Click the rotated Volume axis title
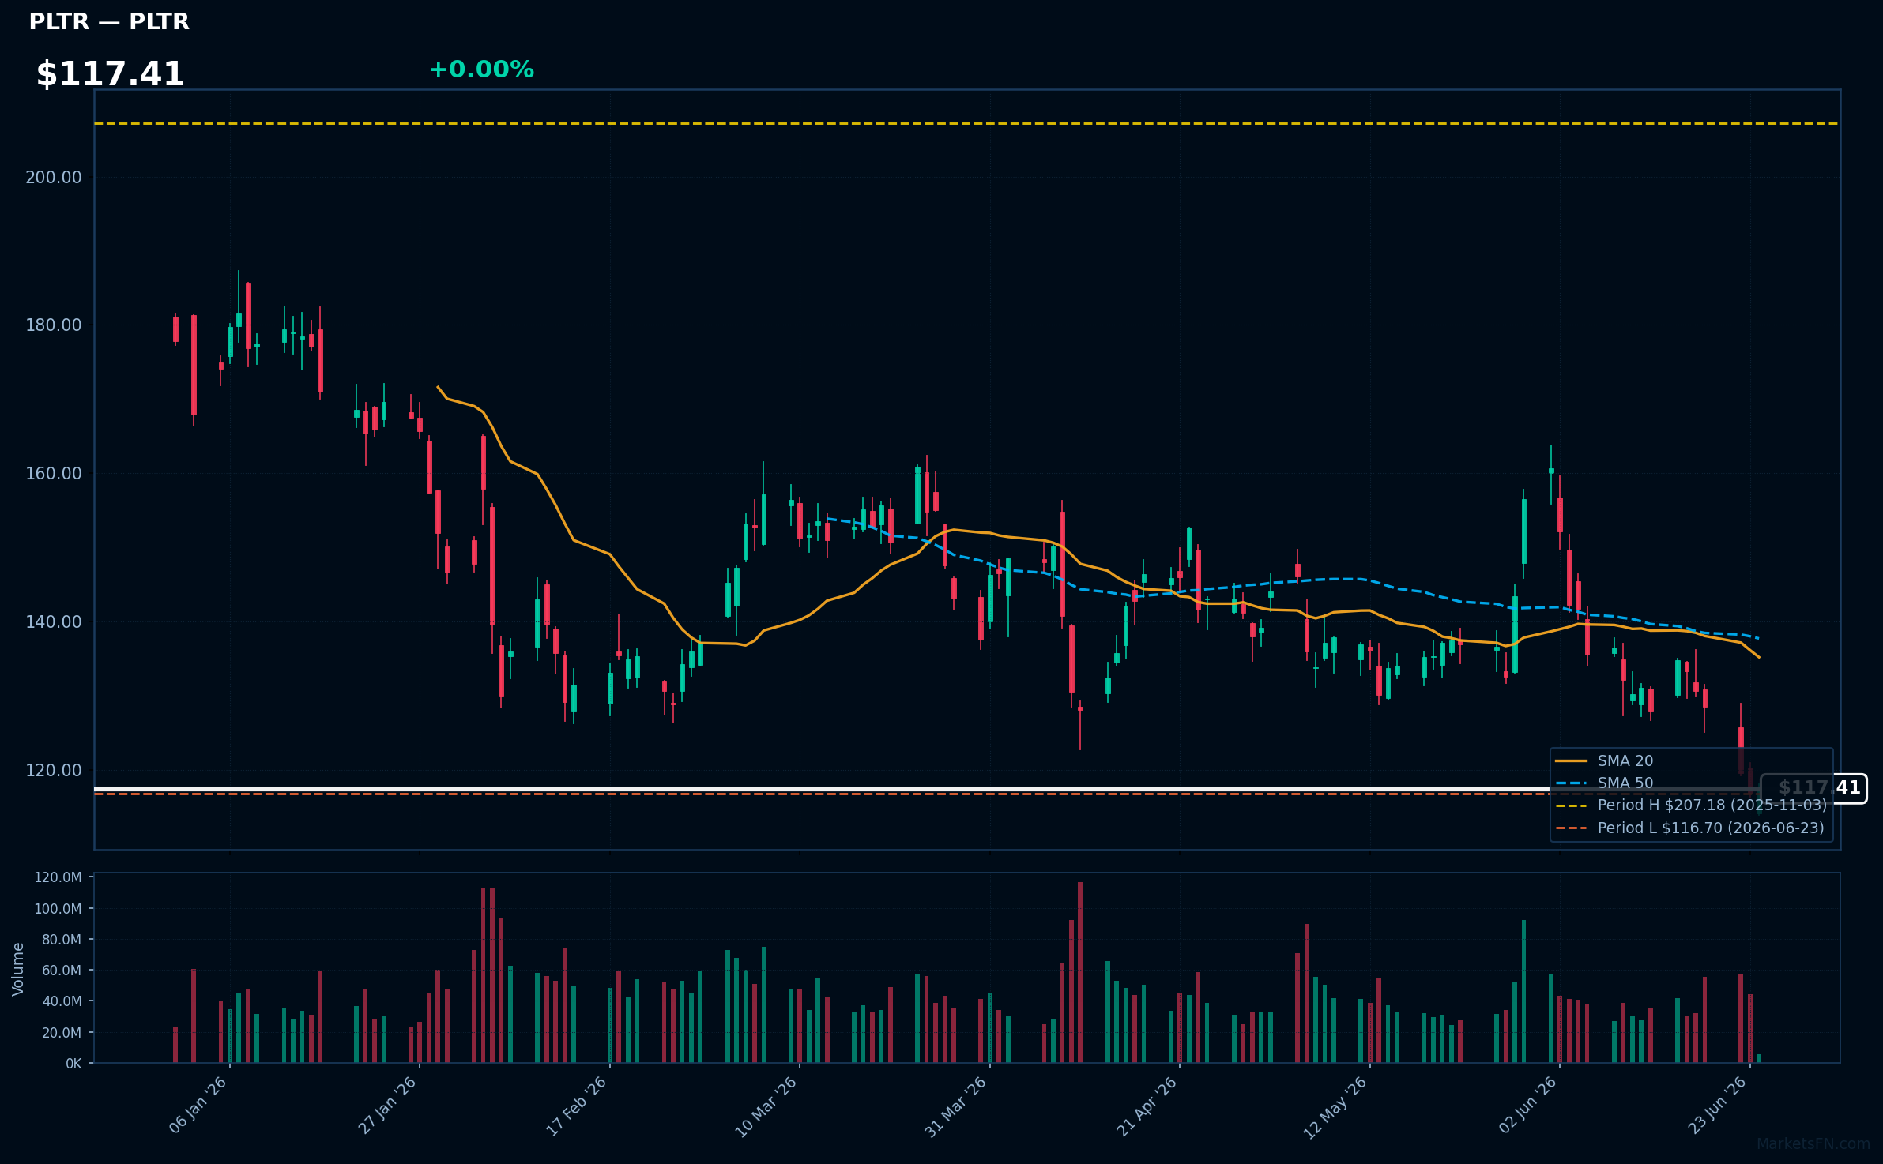Image resolution: width=1883 pixels, height=1164 pixels. (x=18, y=969)
